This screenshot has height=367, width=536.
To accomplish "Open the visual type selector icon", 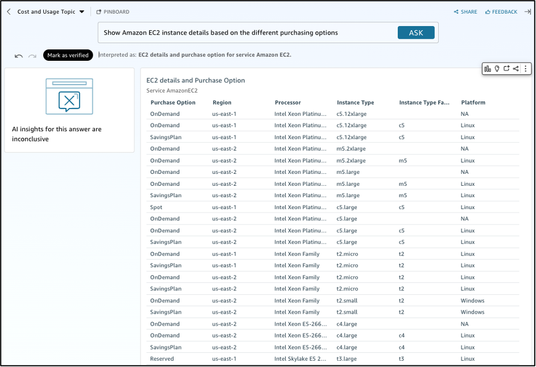I will coord(488,68).
